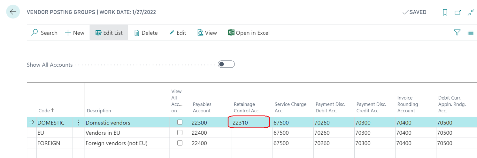Click the bookmark icon
The width and height of the screenshot is (477, 158).
(445, 12)
